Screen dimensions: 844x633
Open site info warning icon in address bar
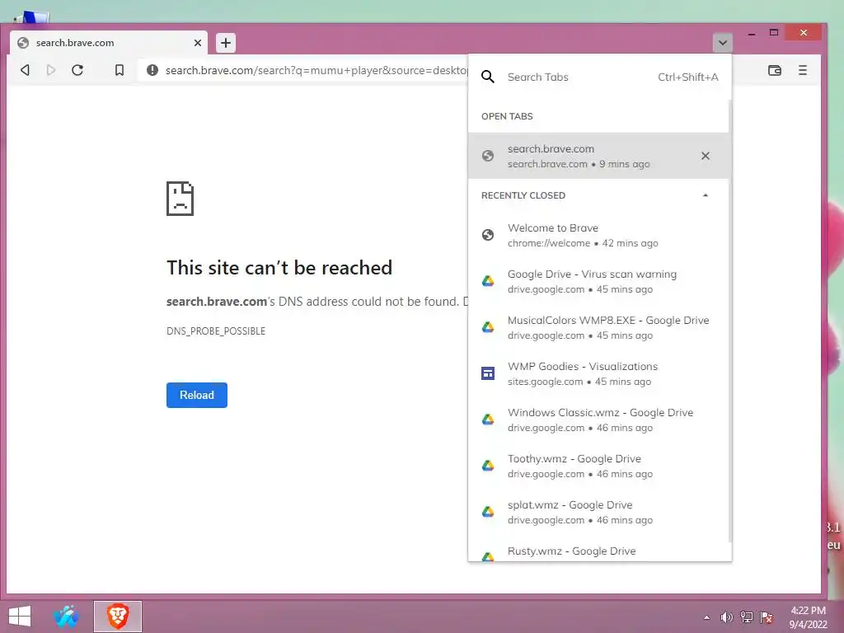pyautogui.click(x=152, y=70)
